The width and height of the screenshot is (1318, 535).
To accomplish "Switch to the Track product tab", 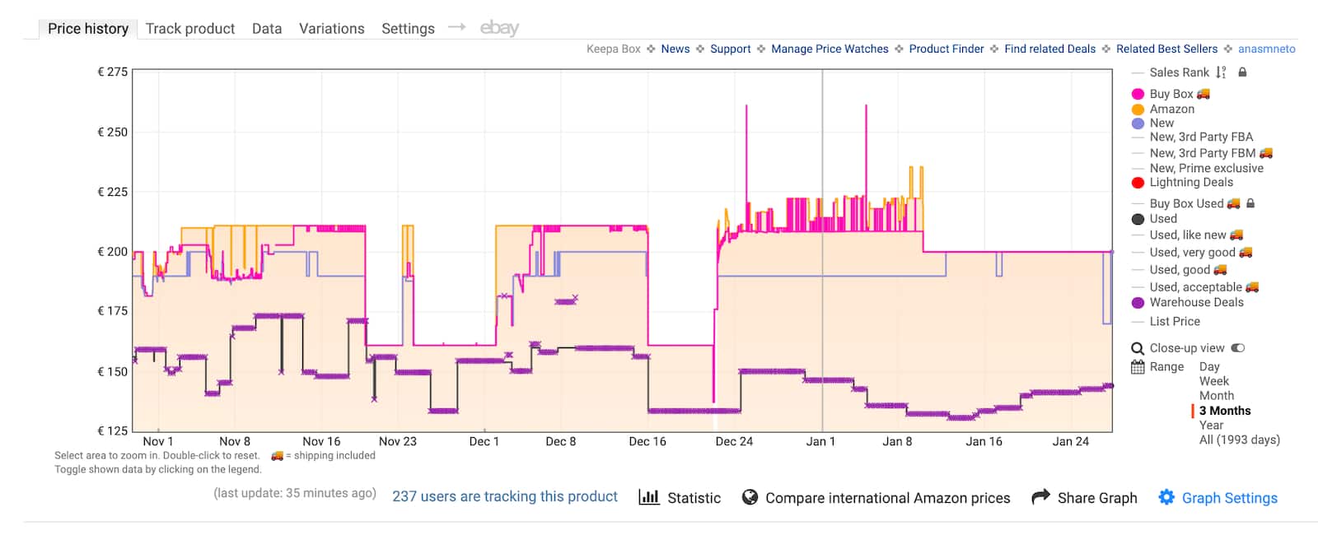I will (190, 29).
